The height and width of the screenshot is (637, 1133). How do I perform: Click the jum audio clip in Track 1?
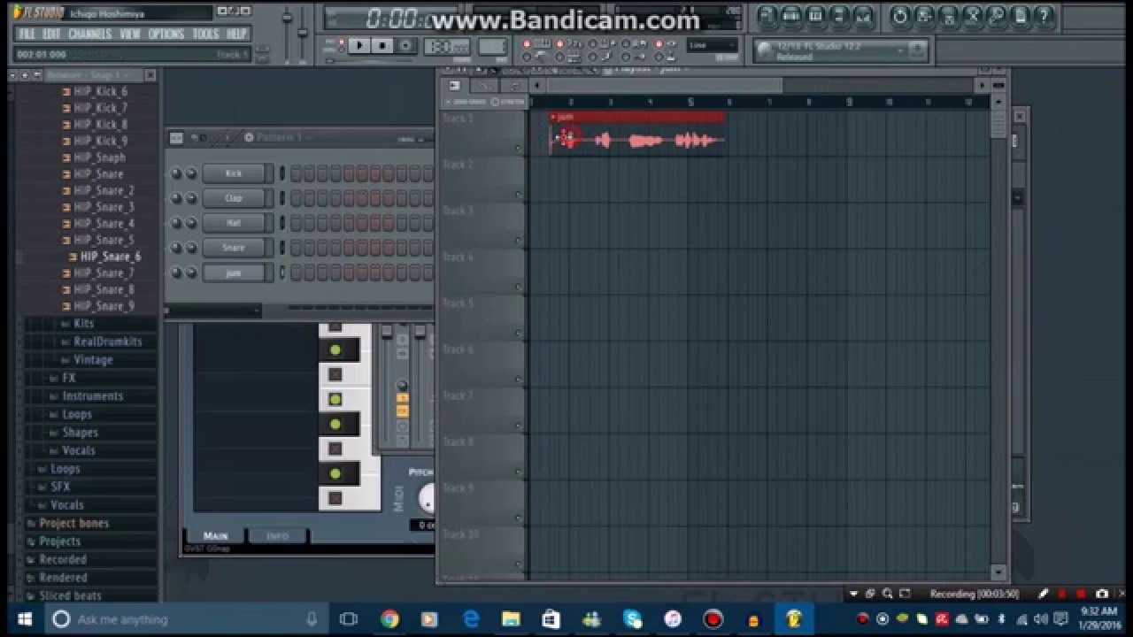(x=637, y=134)
